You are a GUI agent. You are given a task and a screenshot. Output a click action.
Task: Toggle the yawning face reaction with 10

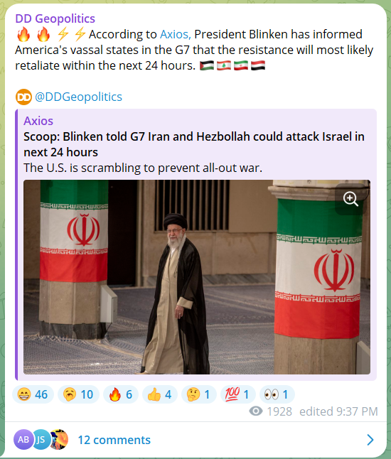[x=78, y=394]
